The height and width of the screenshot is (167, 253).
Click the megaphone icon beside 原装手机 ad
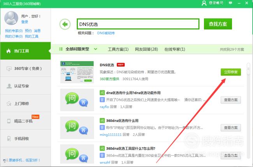(x=5, y=160)
